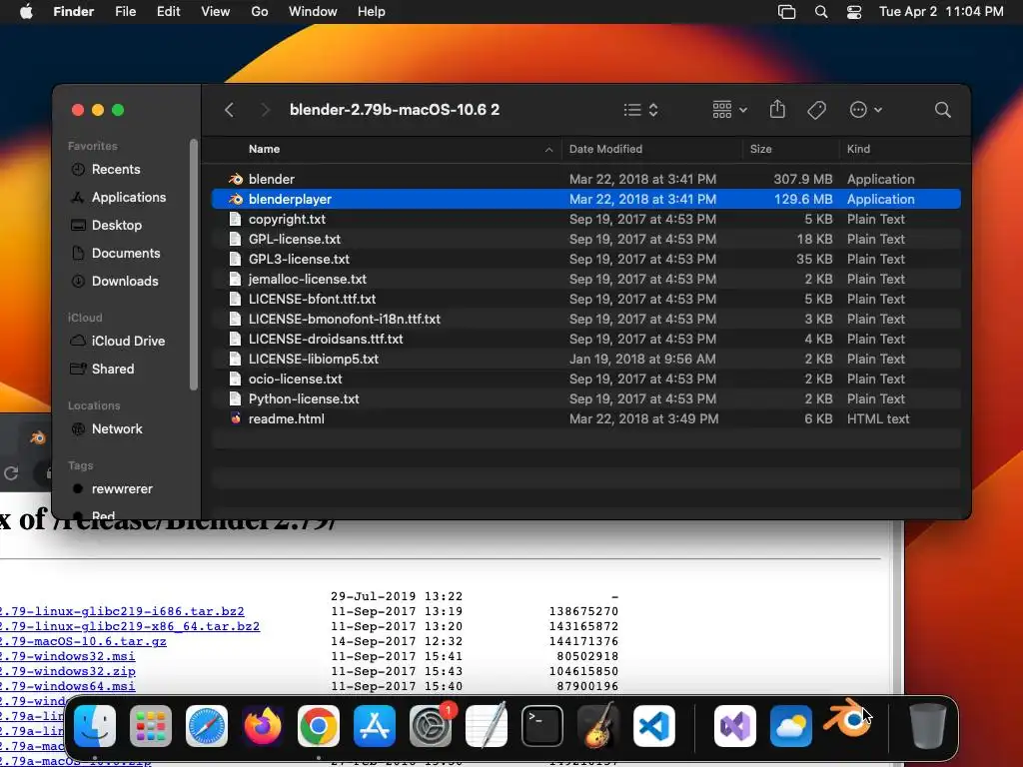The width and height of the screenshot is (1023, 767).
Task: Go to Downloads in the sidebar
Action: point(125,281)
